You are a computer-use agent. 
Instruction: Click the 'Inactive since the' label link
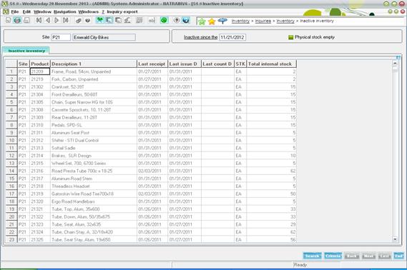click(x=201, y=37)
